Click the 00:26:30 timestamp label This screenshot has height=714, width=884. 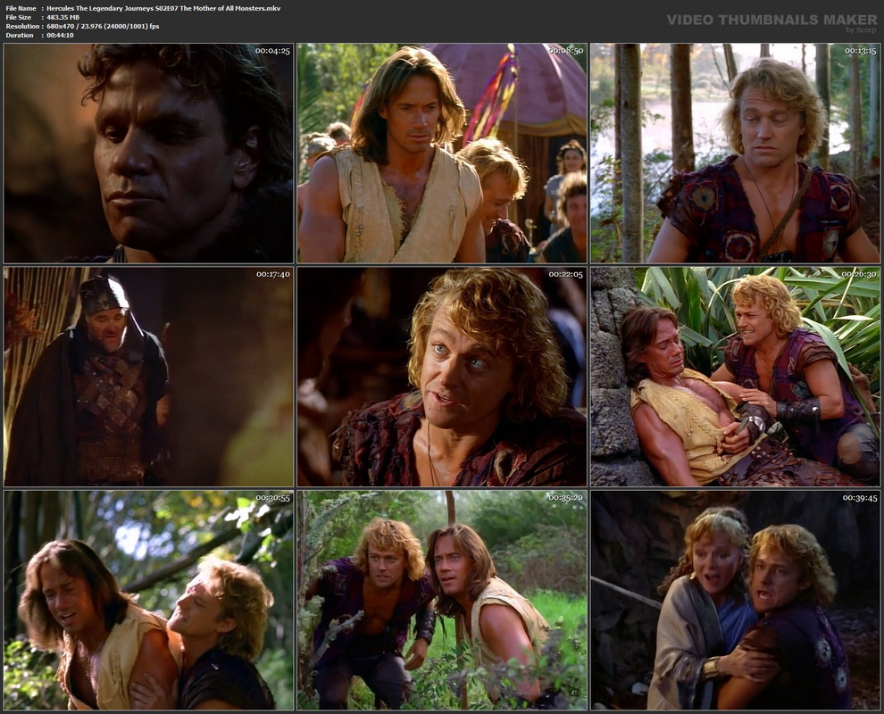[860, 274]
